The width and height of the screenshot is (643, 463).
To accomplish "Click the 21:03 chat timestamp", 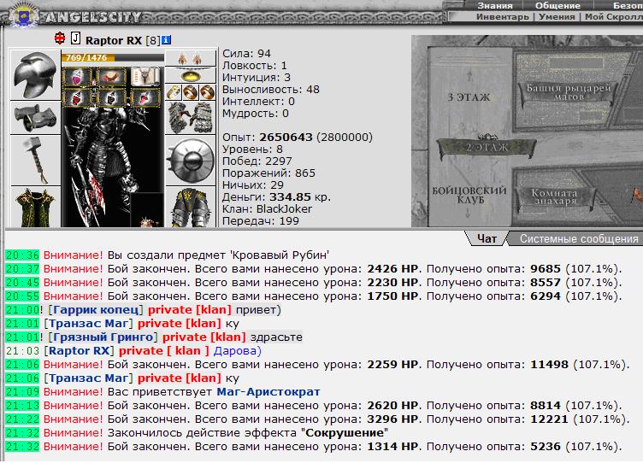I will coord(22,351).
